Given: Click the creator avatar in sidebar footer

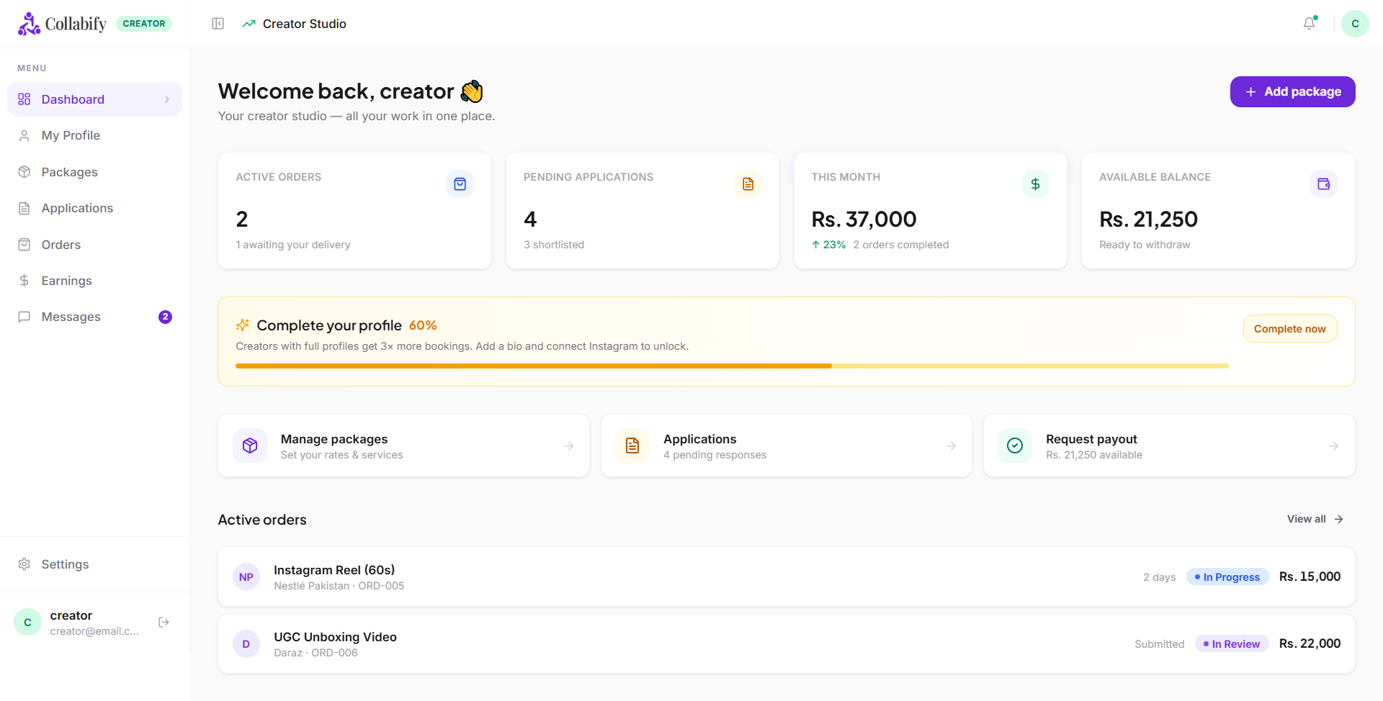Looking at the screenshot, I should 27,622.
